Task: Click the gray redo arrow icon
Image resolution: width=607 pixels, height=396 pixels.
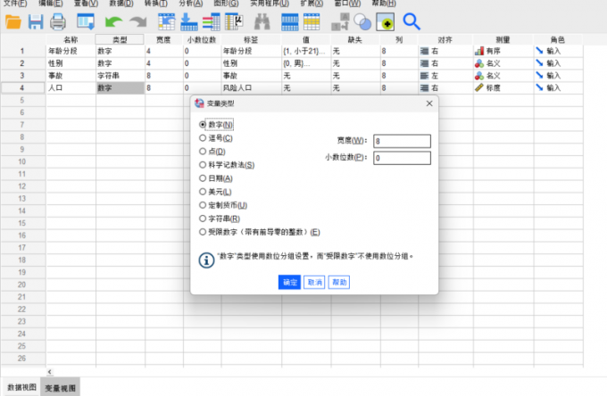Action: coord(138,21)
